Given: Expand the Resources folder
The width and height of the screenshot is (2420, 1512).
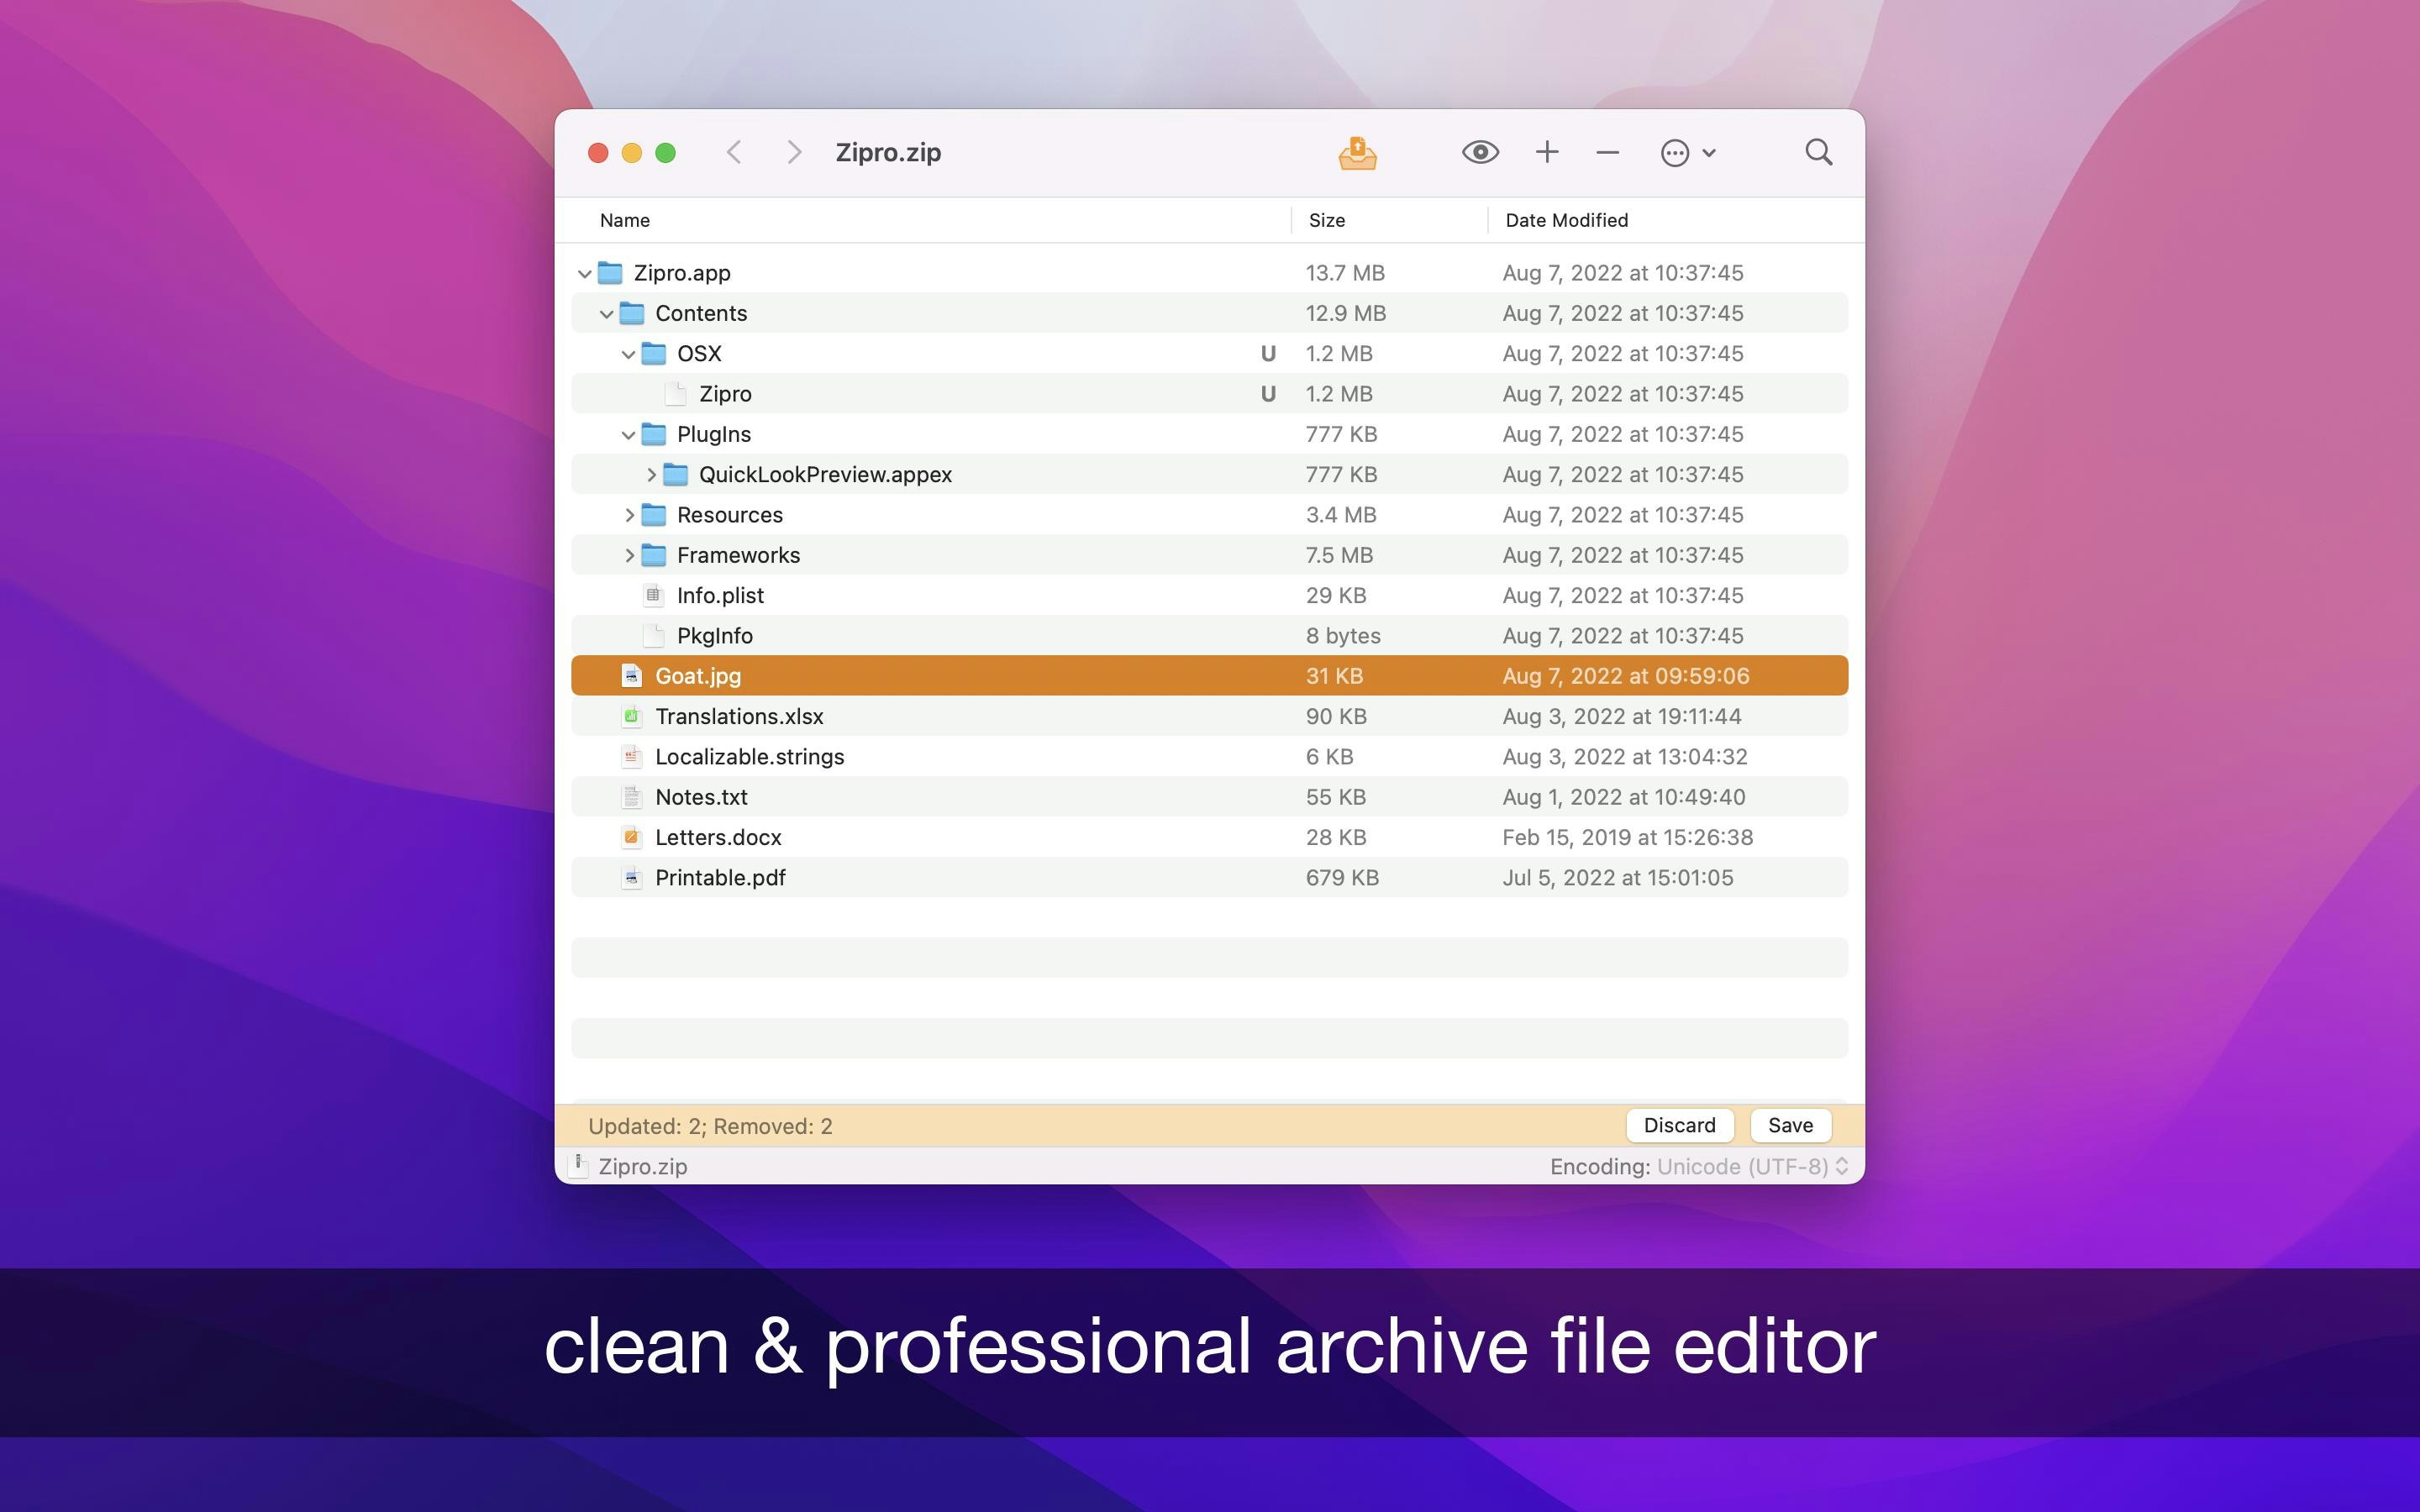Looking at the screenshot, I should pos(629,515).
